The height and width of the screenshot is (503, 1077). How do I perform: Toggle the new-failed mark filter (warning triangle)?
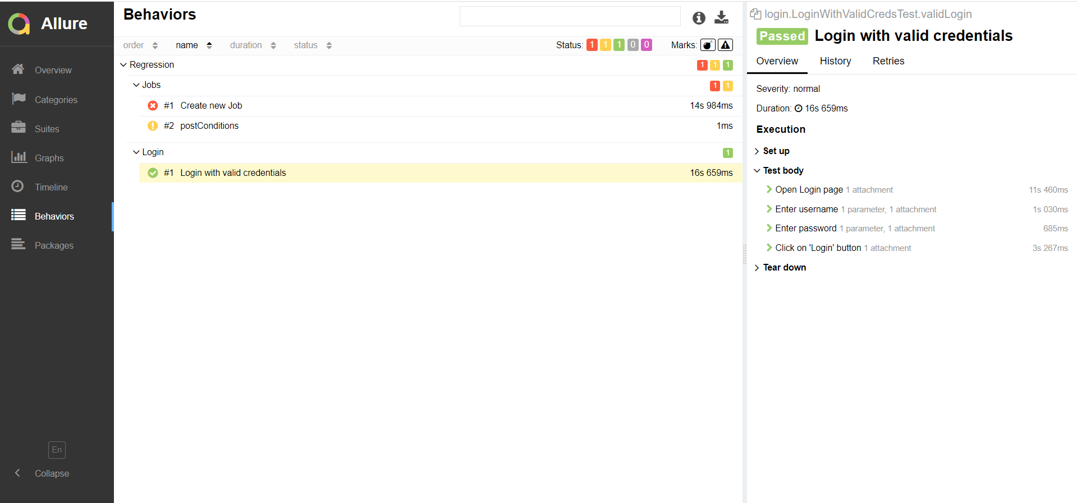(725, 45)
